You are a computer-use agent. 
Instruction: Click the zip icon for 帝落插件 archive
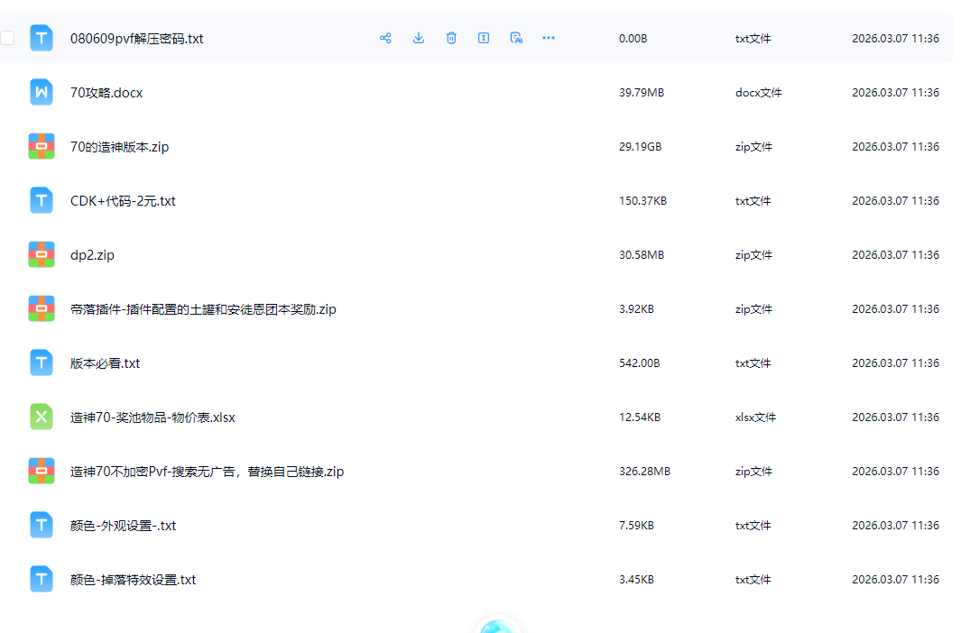(x=41, y=308)
